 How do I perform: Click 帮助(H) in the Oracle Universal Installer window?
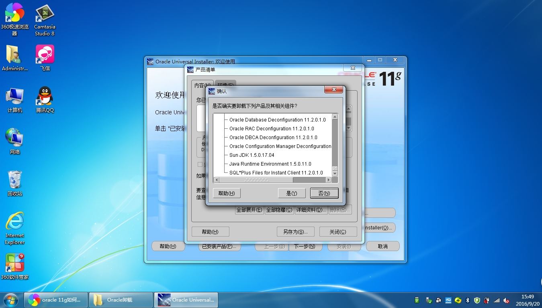tap(168, 246)
